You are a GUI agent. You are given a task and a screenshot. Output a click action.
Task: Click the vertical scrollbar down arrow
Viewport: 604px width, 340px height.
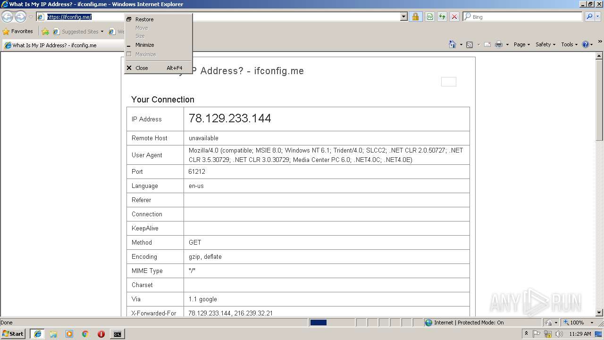coord(599,313)
